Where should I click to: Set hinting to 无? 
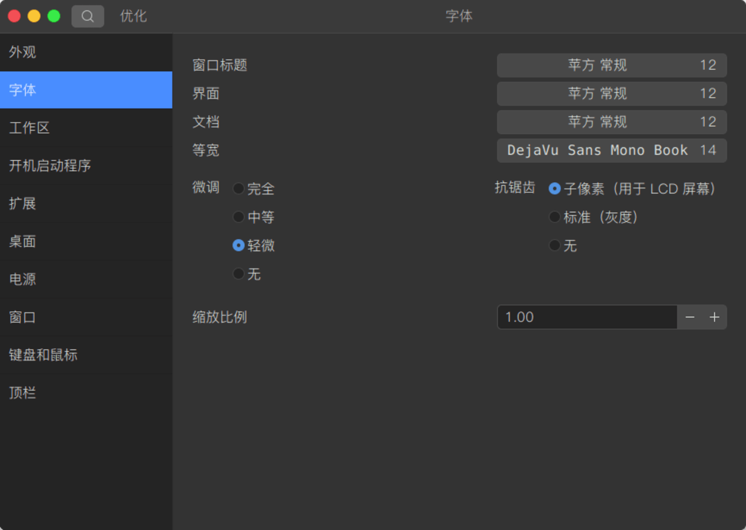point(247,274)
